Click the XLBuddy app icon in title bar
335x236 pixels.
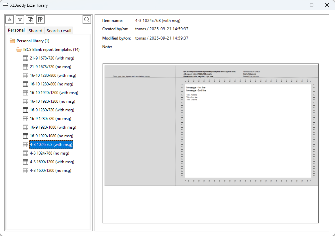pos(6,5)
